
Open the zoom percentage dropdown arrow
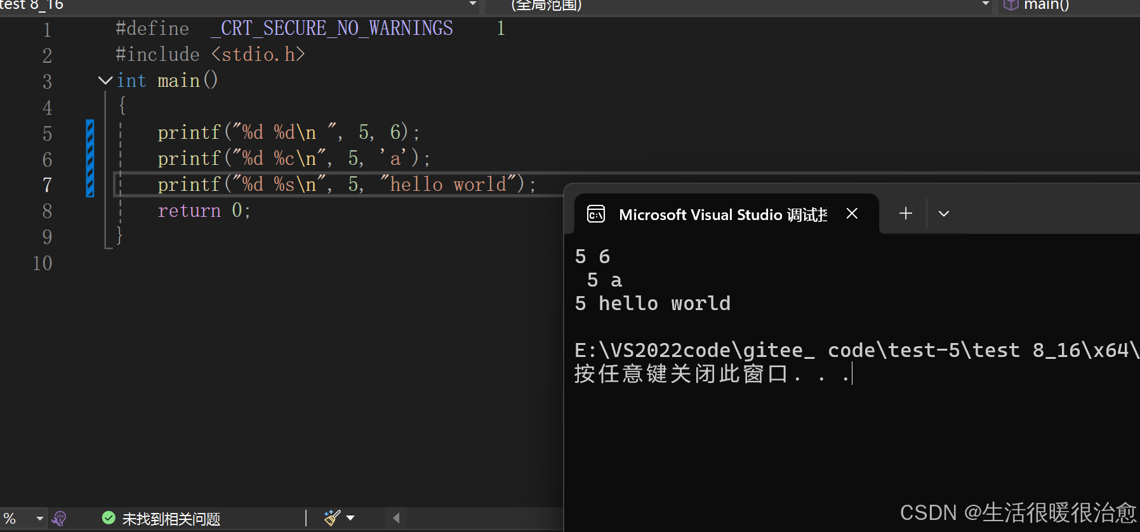tap(39, 519)
